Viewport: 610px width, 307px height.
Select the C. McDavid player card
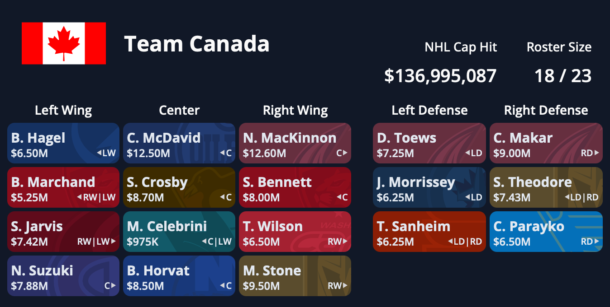pos(179,143)
